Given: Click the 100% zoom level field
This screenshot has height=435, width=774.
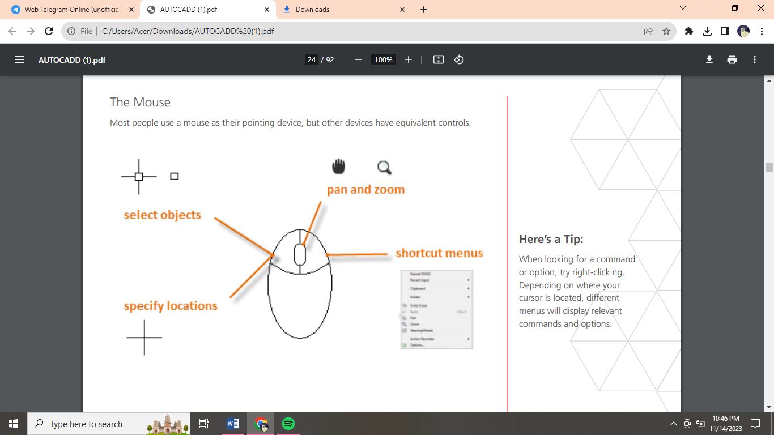Looking at the screenshot, I should [384, 59].
